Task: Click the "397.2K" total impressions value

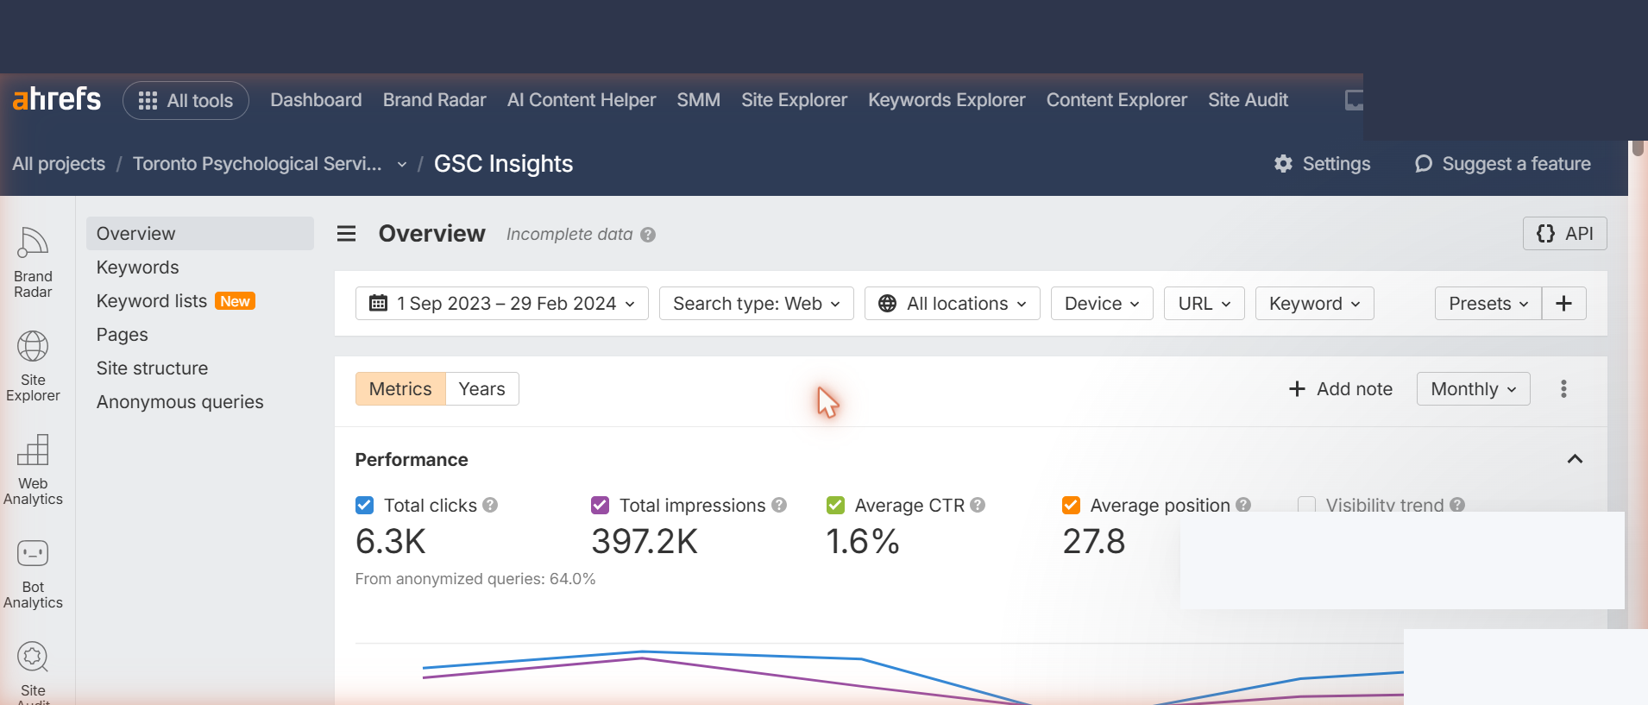Action: click(645, 542)
